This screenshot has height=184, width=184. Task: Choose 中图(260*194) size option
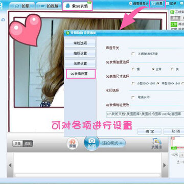pos(158,83)
